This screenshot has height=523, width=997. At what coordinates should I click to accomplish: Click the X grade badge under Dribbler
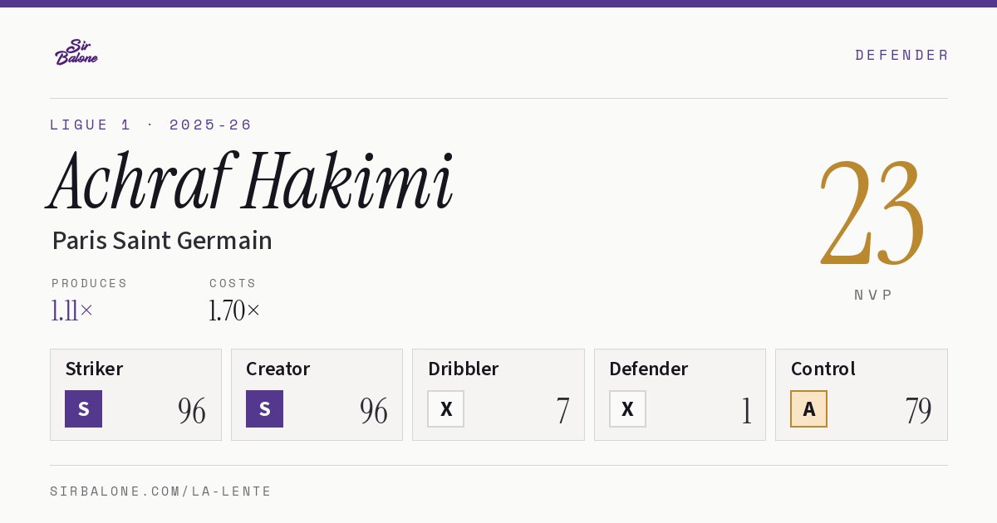click(x=446, y=408)
